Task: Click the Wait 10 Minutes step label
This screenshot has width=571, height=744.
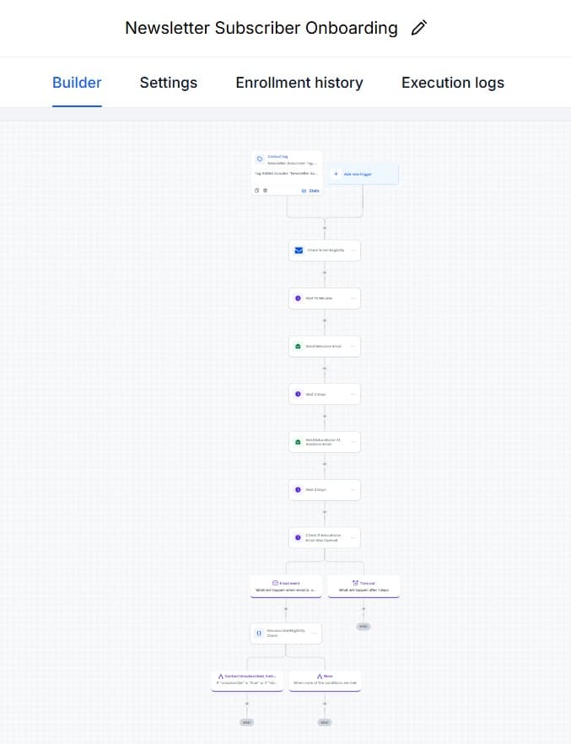Action: [319, 299]
